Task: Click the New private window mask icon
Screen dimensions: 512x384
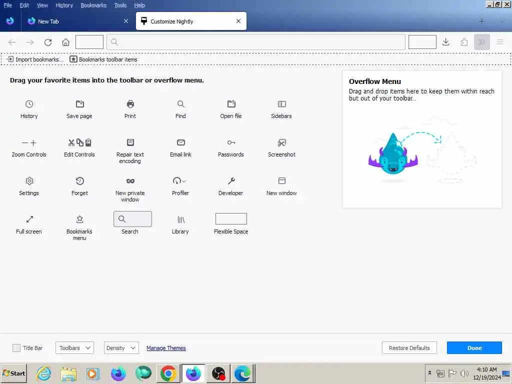Action: (x=130, y=181)
